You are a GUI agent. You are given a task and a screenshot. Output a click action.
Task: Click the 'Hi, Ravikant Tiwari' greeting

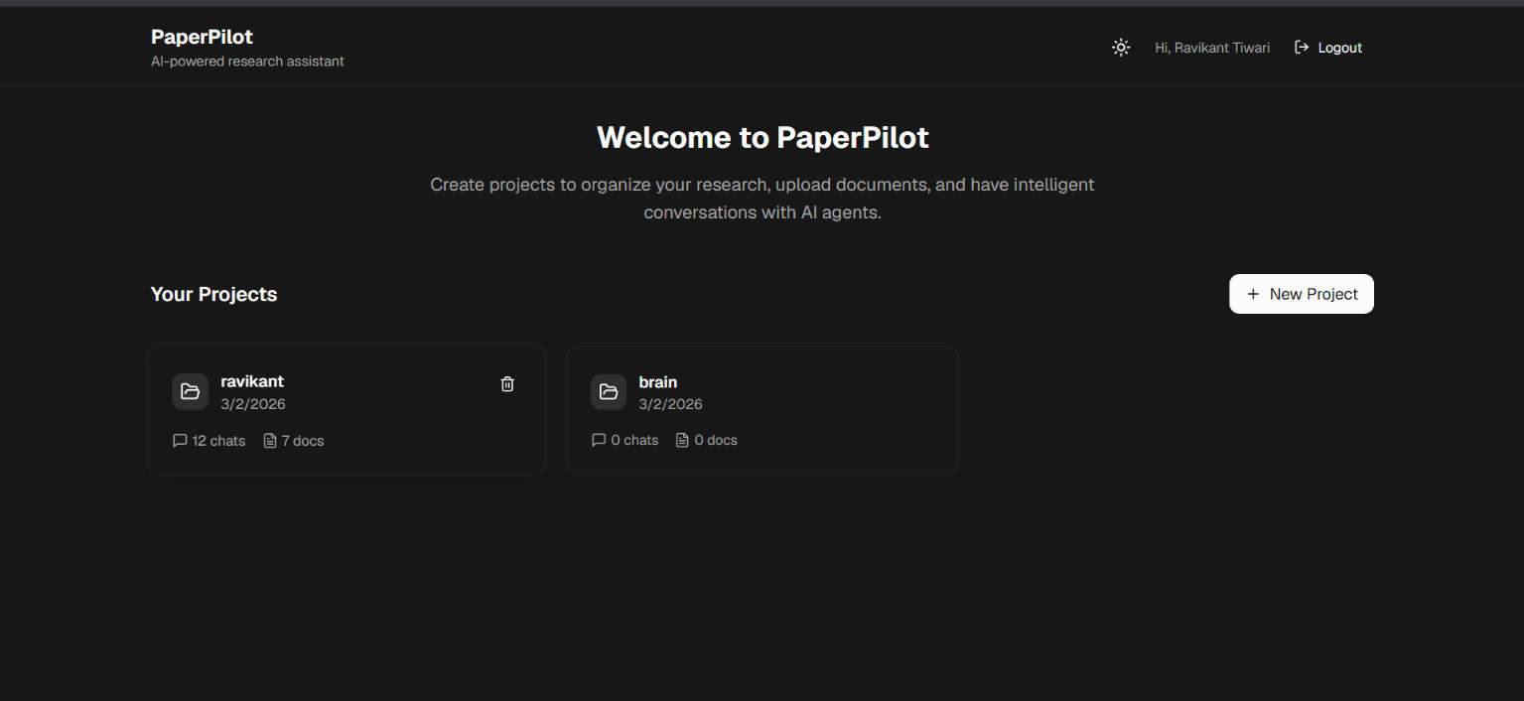1212,48
